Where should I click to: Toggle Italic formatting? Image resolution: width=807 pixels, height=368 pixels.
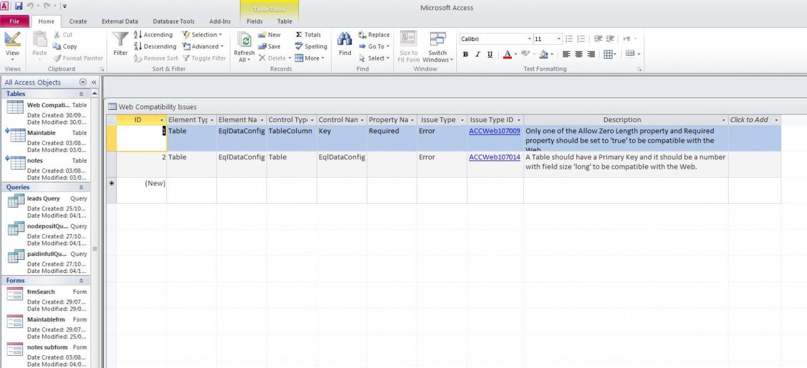click(x=477, y=54)
